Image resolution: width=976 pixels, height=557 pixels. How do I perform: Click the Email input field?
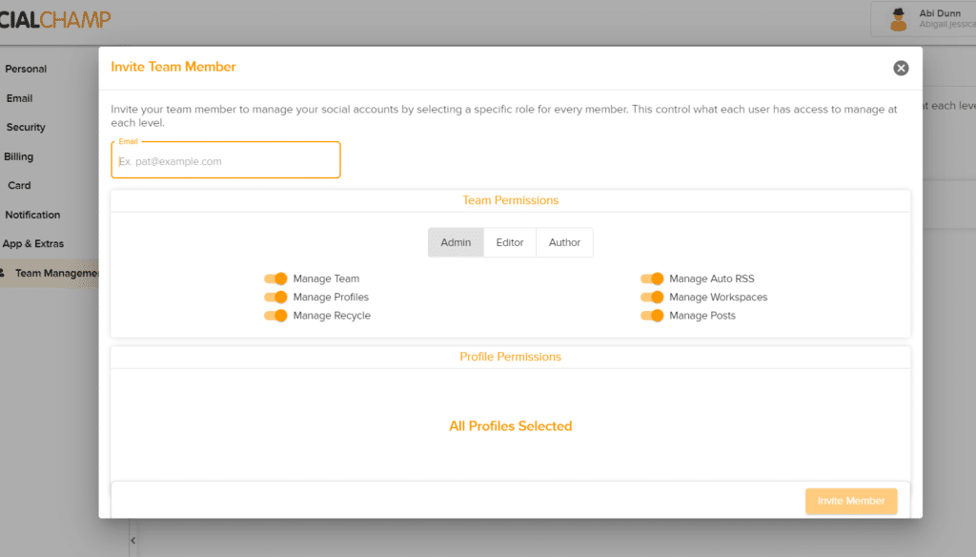click(226, 160)
